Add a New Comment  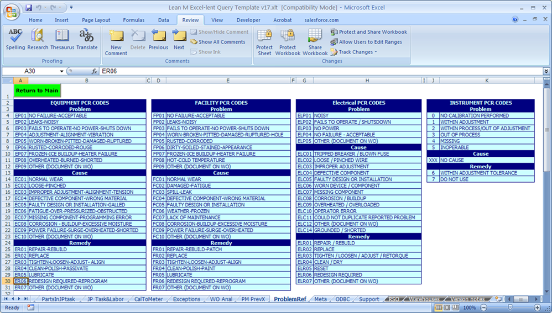(x=116, y=43)
